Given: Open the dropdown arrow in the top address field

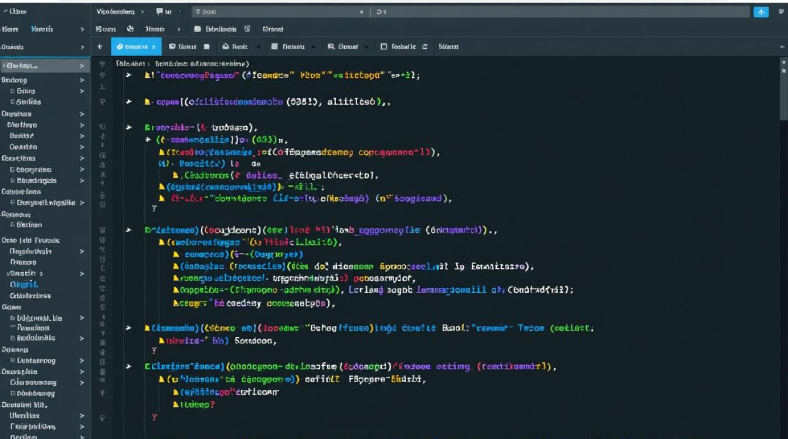Looking at the screenshot, I should (x=361, y=12).
